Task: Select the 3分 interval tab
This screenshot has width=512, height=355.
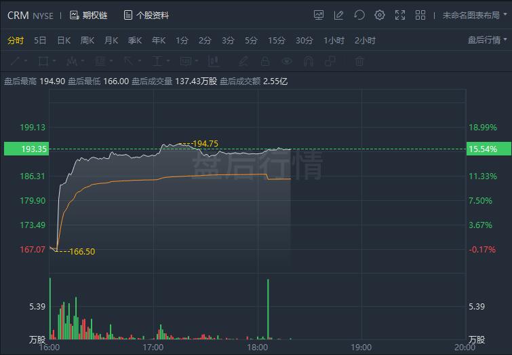Action: click(228, 41)
